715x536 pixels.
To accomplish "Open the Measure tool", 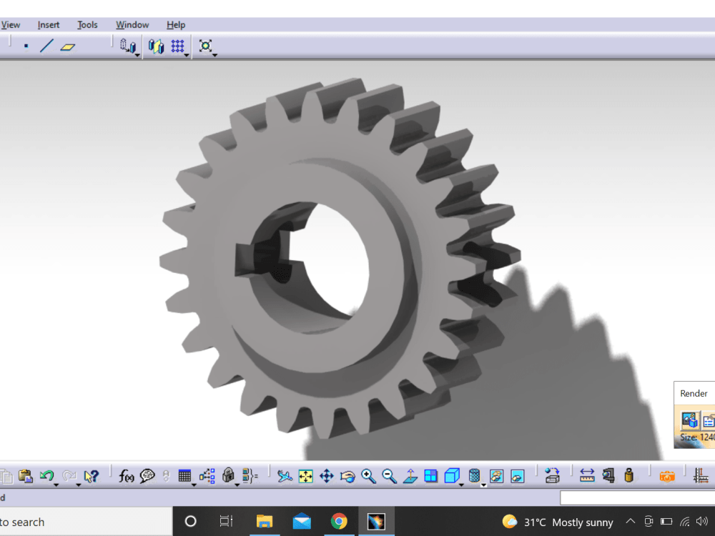I will pos(587,476).
